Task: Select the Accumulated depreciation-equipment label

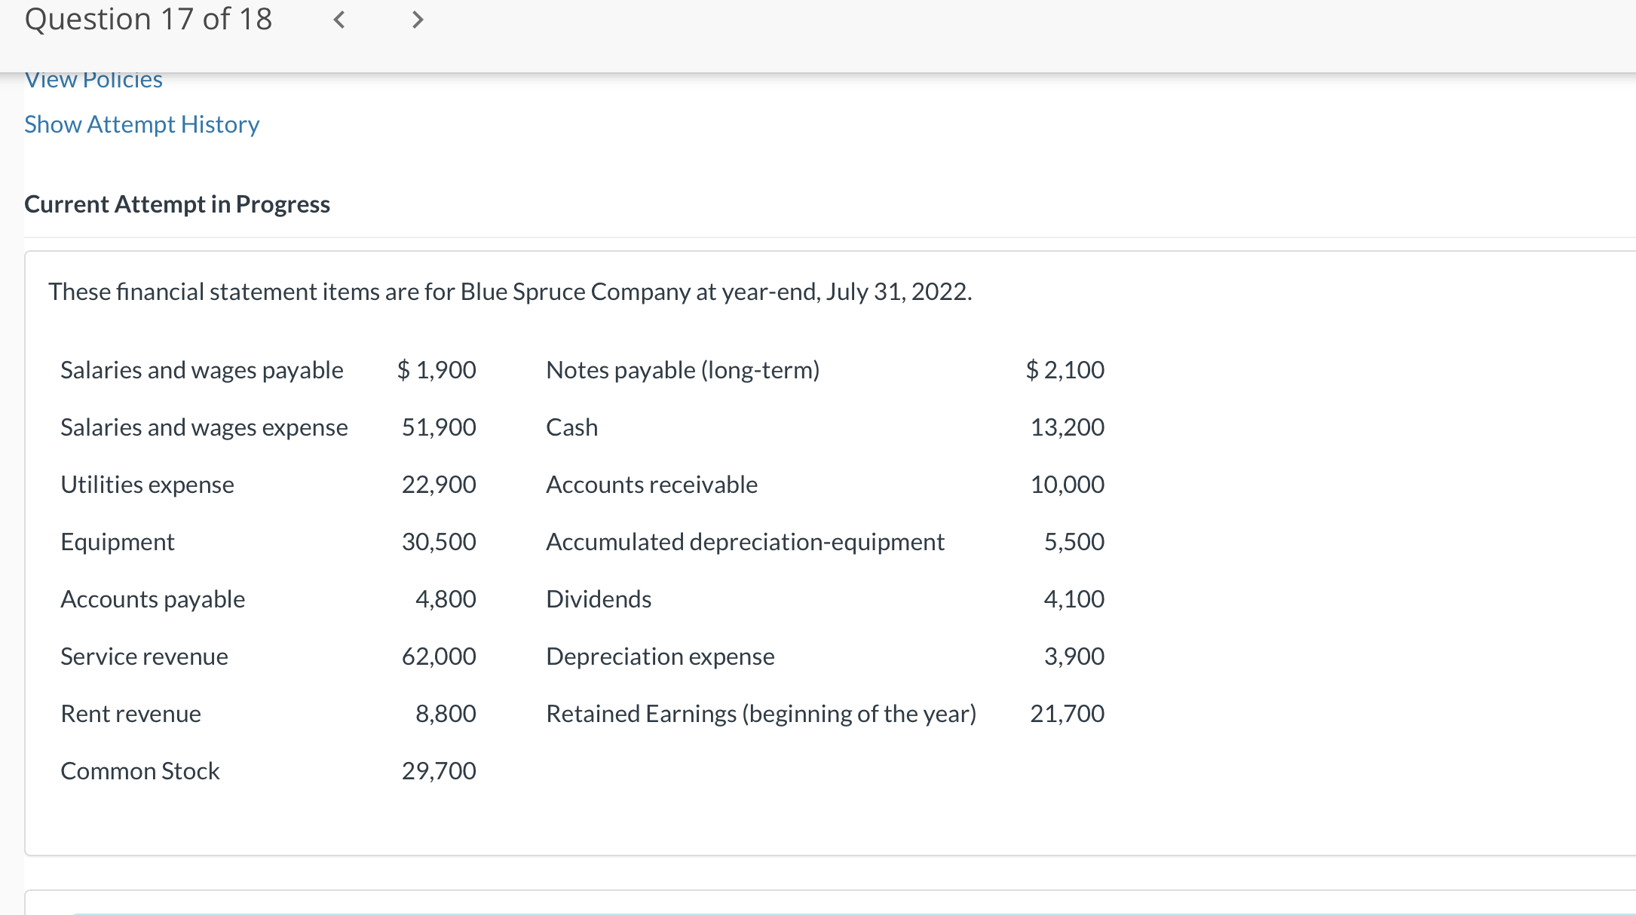Action: (745, 541)
